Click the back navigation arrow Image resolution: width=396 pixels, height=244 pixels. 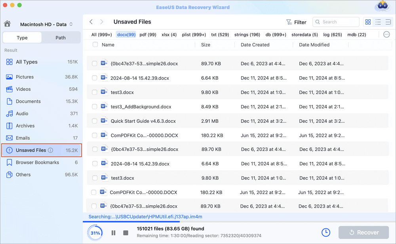click(x=91, y=22)
